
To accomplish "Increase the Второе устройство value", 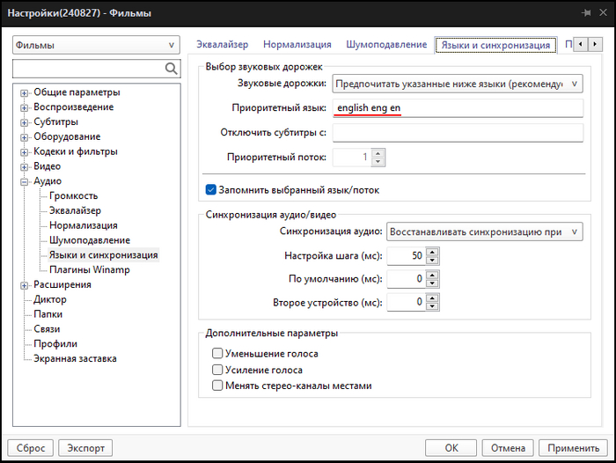I will click(432, 298).
